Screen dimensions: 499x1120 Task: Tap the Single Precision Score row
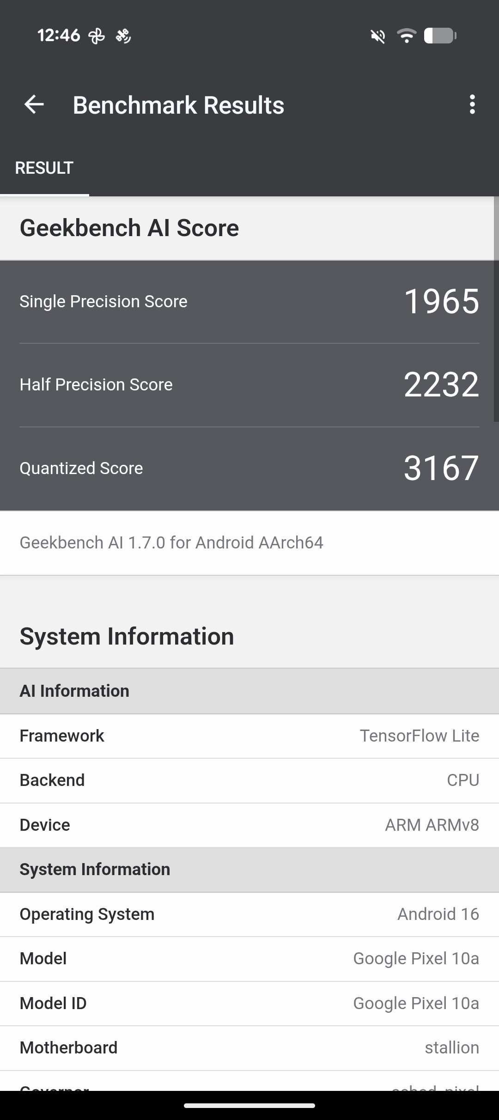point(249,302)
